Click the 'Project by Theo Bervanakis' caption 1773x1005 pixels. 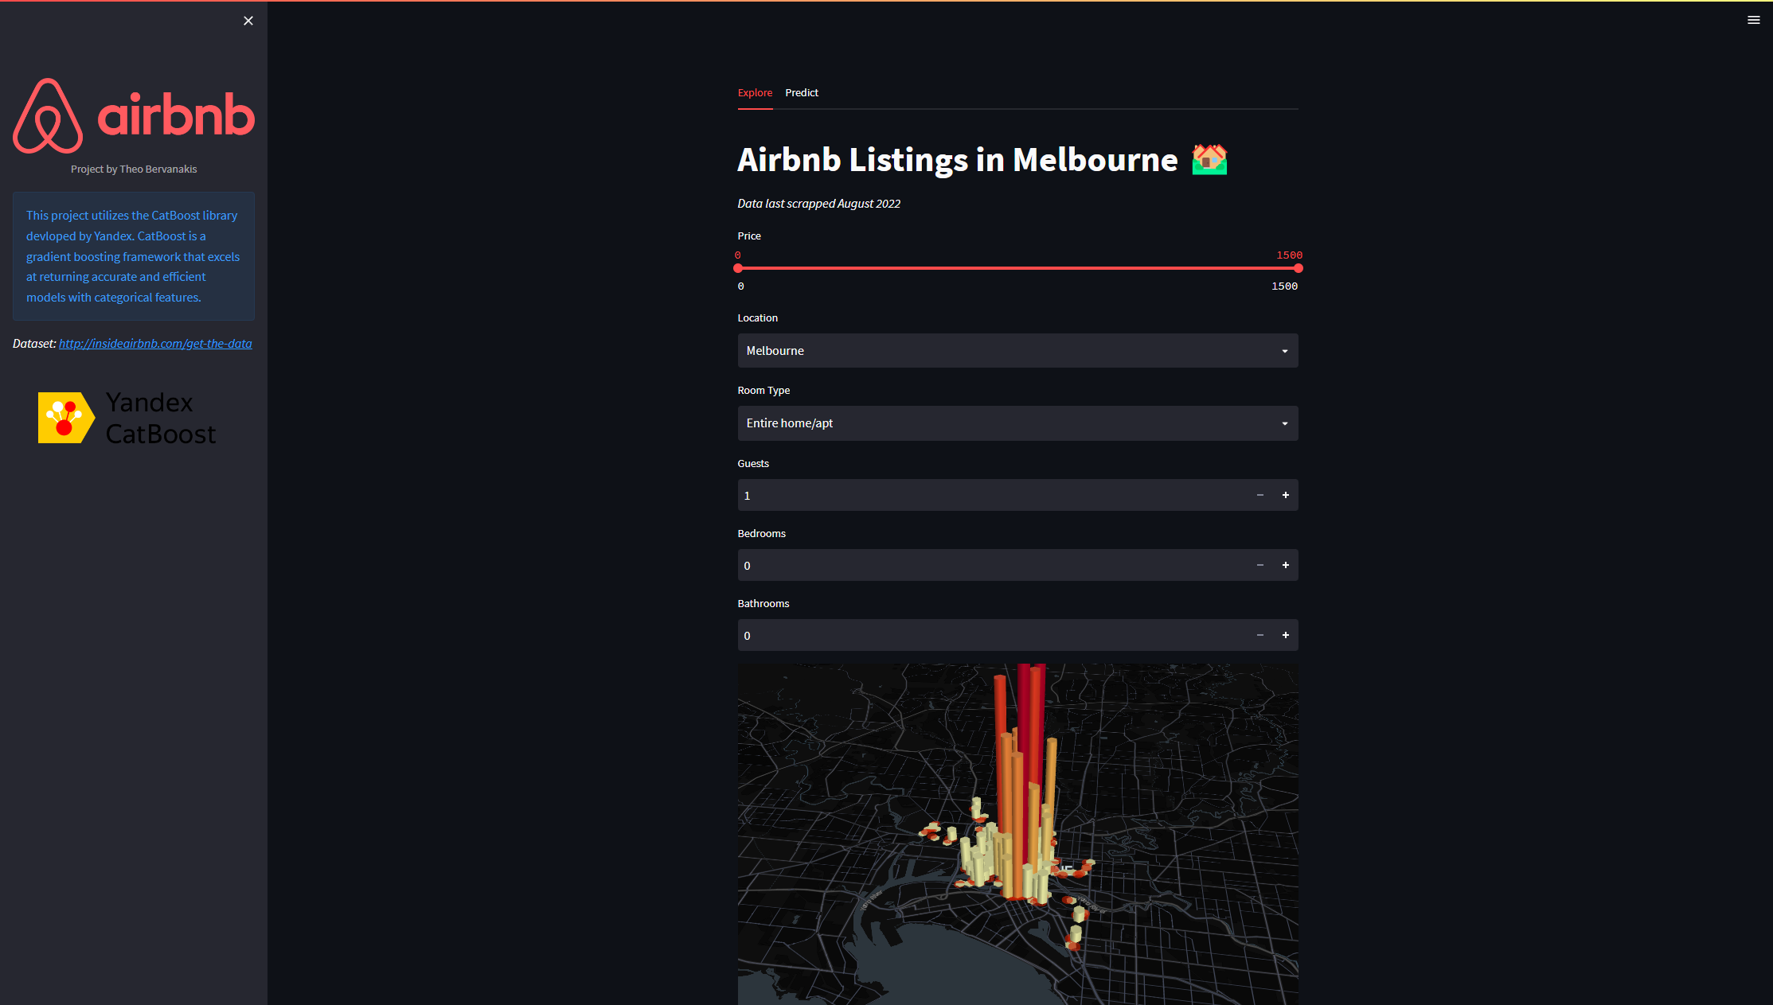tap(134, 169)
